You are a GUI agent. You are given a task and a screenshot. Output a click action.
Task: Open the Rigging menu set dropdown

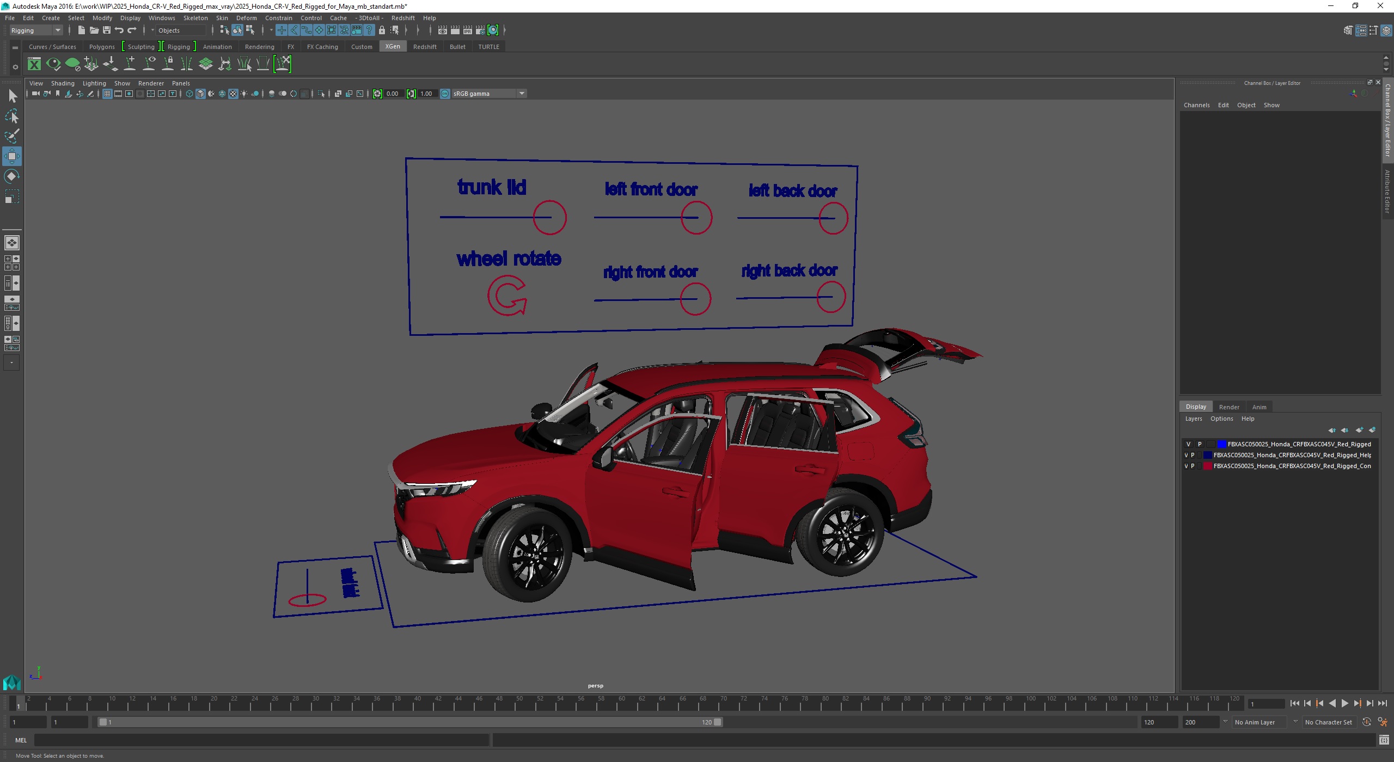[36, 30]
